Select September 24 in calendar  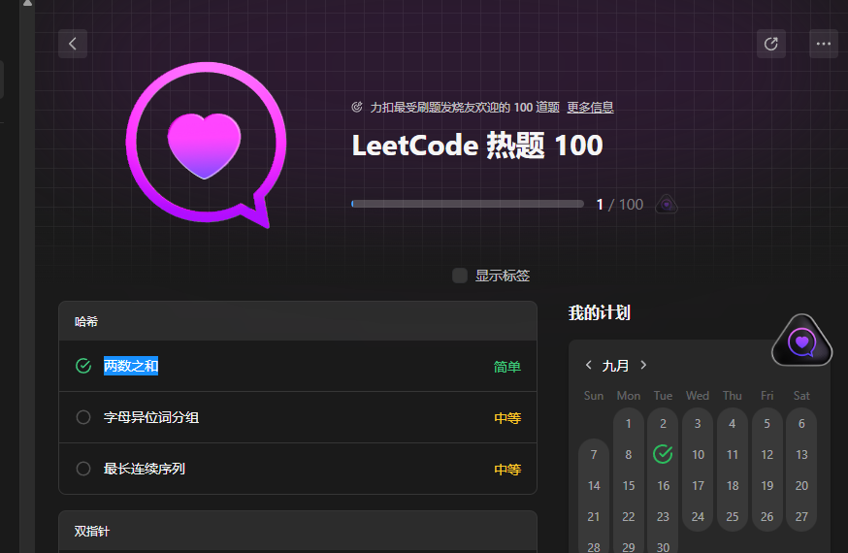click(x=698, y=517)
